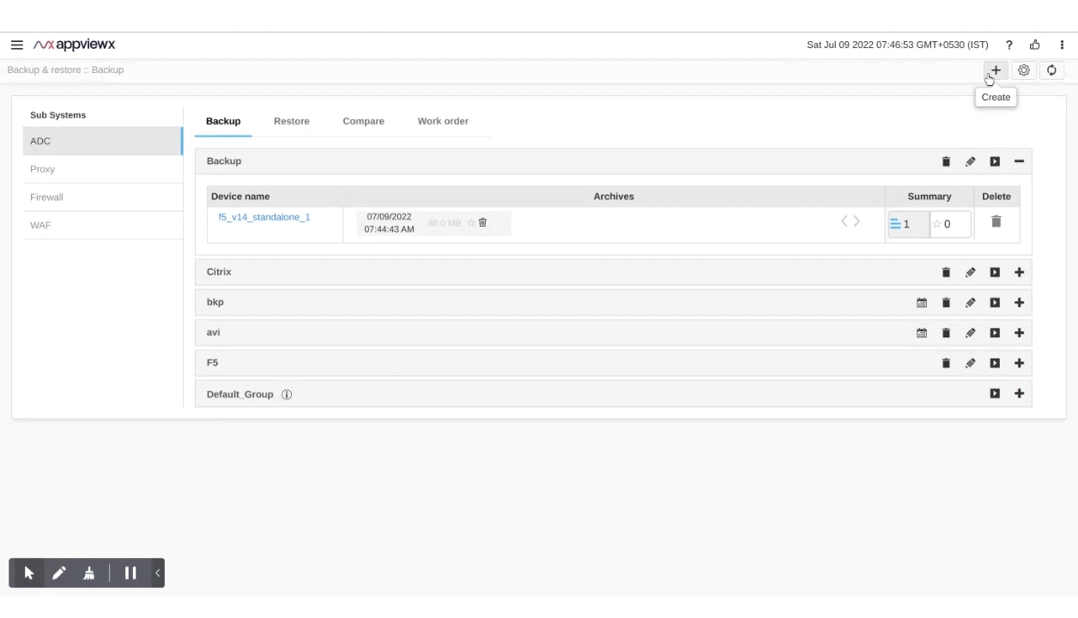Expand the Default_Group section
This screenshot has height=618, width=1078.
tap(1019, 394)
